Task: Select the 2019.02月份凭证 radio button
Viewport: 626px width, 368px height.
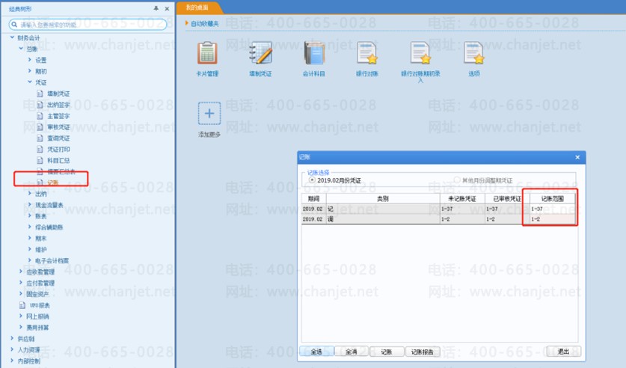Action: point(312,180)
